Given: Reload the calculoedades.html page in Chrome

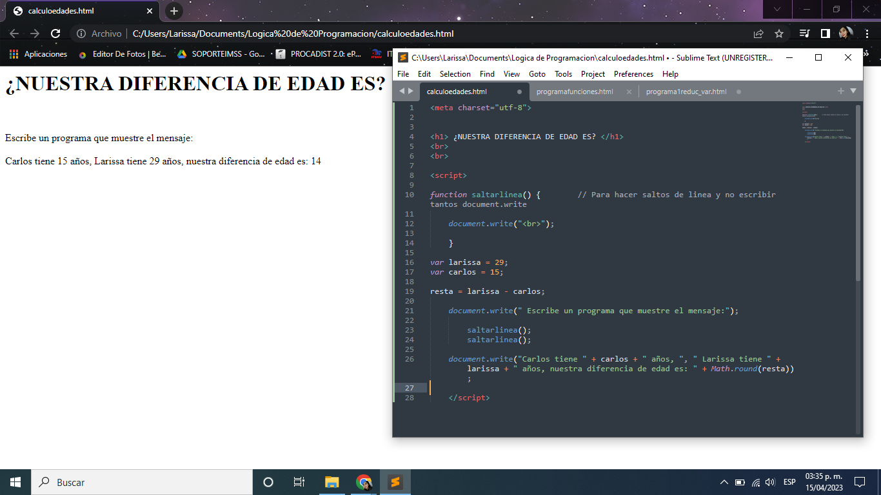Looking at the screenshot, I should tap(55, 34).
